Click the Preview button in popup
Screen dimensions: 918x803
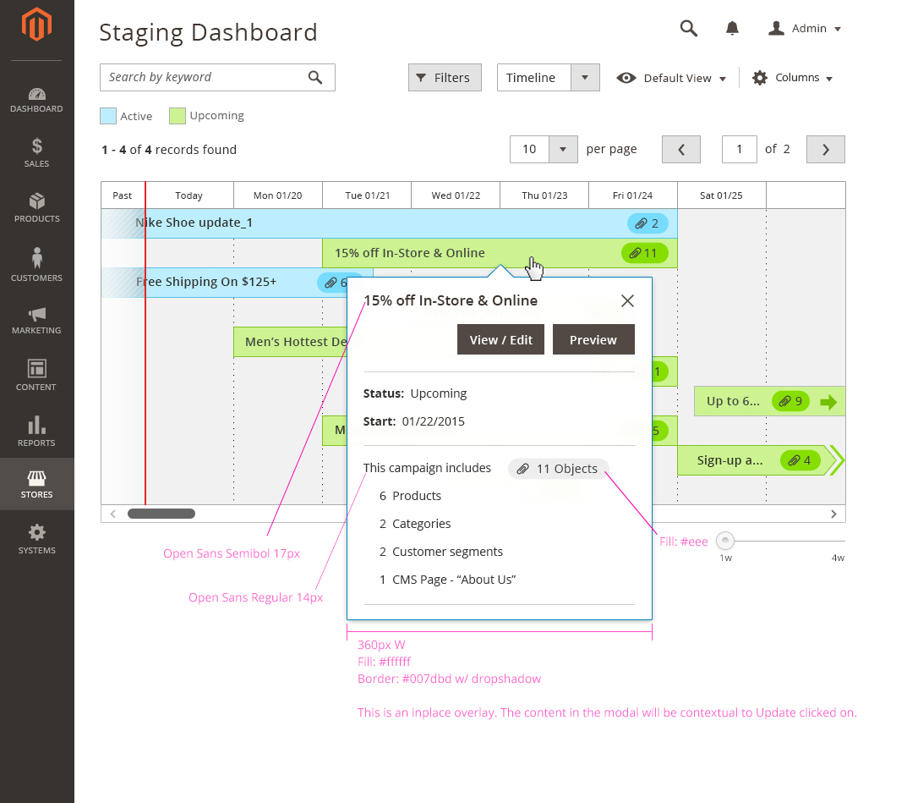593,339
